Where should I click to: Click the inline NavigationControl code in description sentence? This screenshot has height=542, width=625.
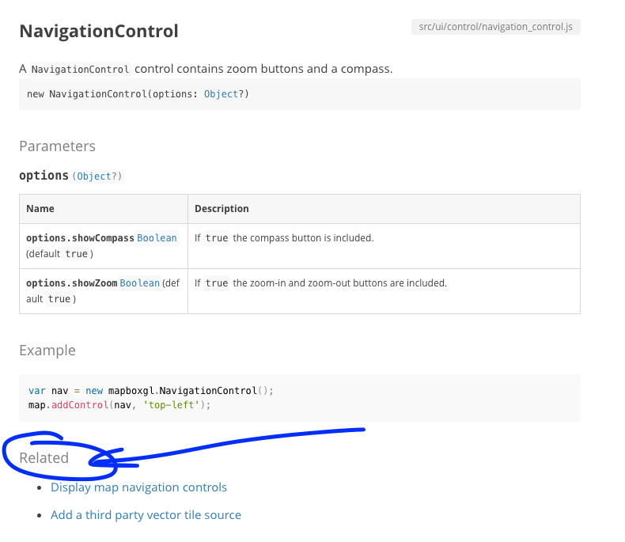[x=80, y=70]
